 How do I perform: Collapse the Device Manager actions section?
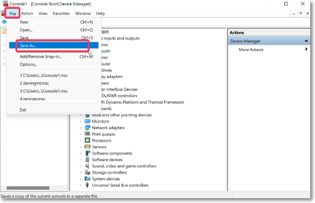[306, 41]
